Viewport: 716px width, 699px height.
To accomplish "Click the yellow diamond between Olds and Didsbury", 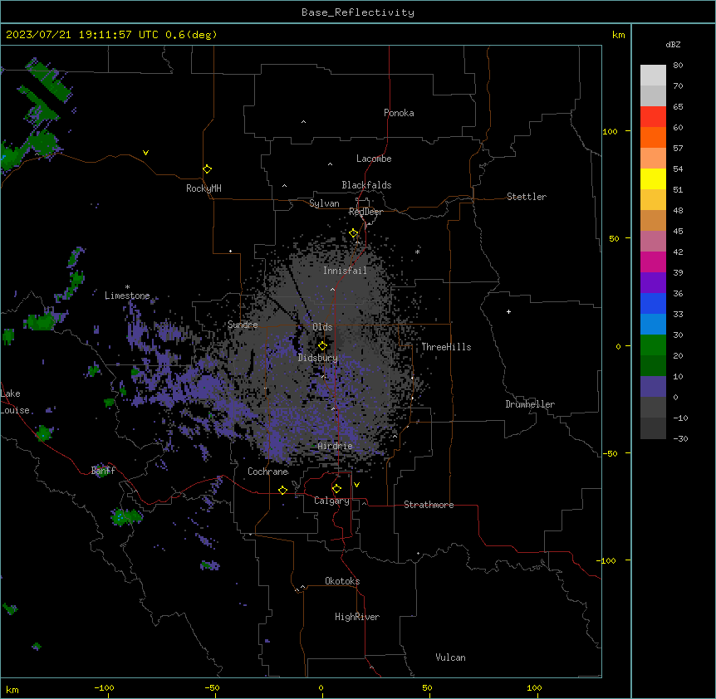I will pyautogui.click(x=322, y=346).
